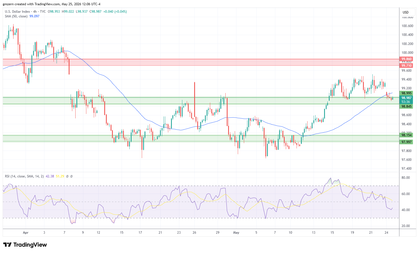Click the RSI scale value 80.00
The width and height of the screenshot is (419, 253).
[x=406, y=178]
